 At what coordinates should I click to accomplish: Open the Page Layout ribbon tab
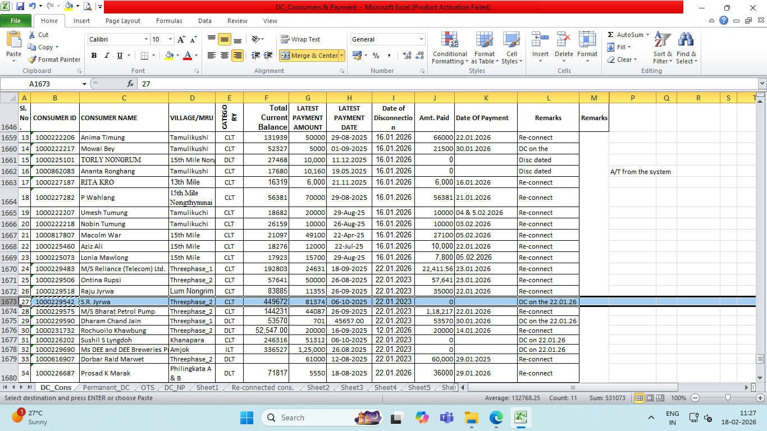pyautogui.click(x=123, y=21)
